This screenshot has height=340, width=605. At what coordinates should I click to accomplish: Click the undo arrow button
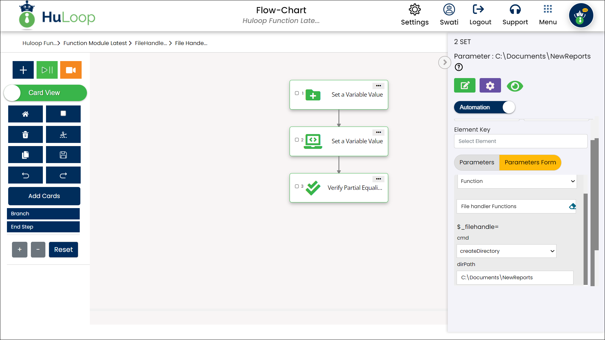point(26,175)
